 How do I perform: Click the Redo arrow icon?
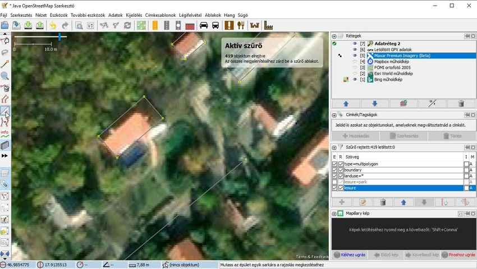pos(65,26)
